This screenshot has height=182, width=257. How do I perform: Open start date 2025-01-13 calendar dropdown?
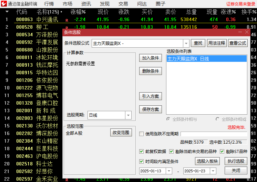[x=169, y=171]
